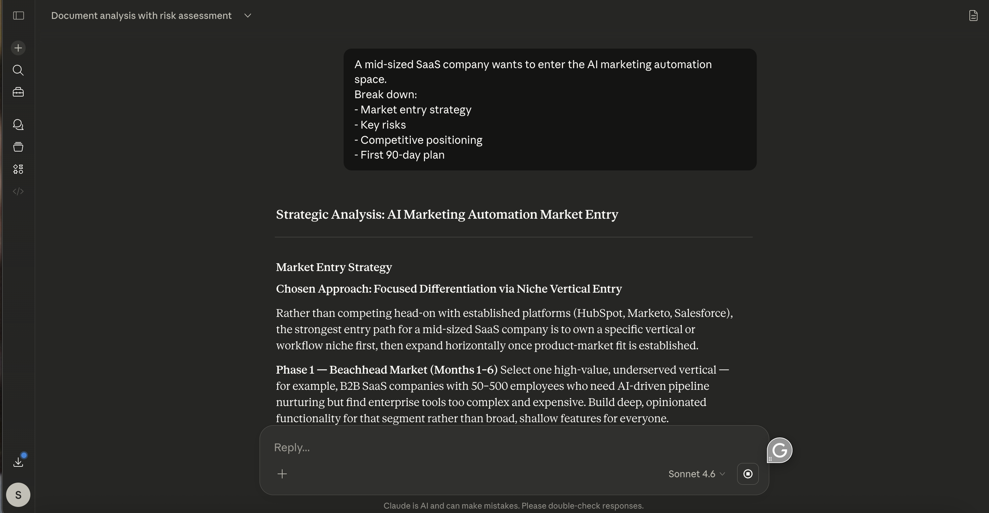Viewport: 989px width, 513px height.
Task: Open the Projects stack icon
Action: click(x=18, y=147)
